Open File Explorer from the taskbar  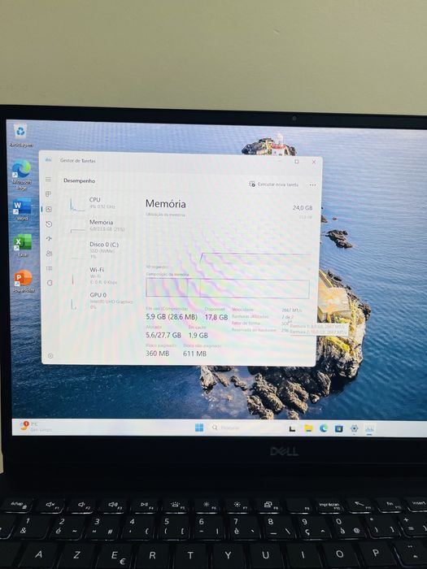[308, 428]
